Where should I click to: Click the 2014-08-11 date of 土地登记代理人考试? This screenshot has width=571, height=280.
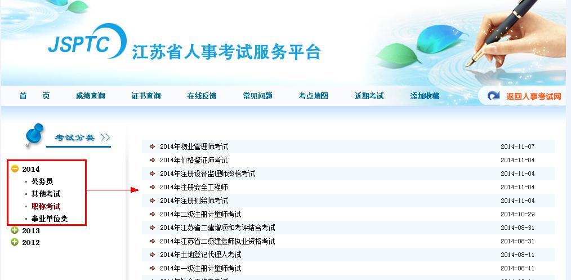(x=518, y=255)
